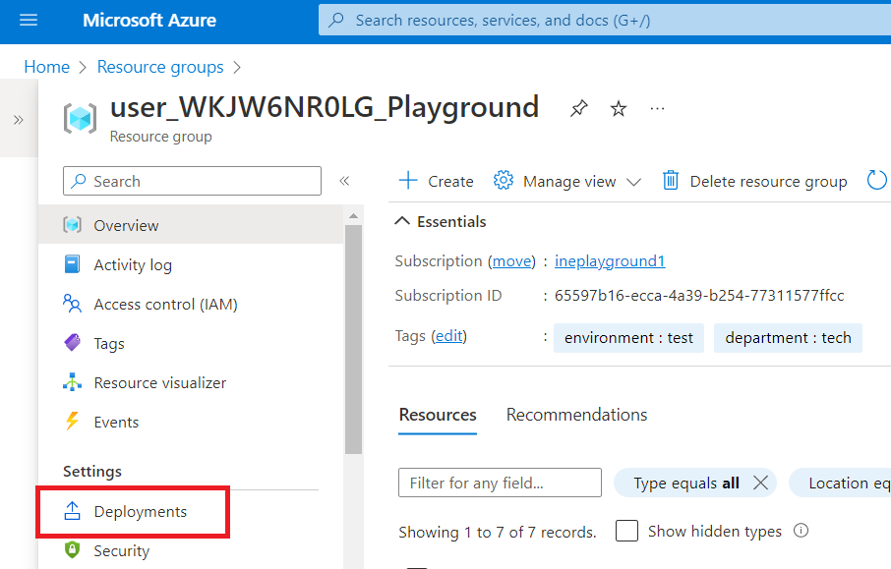Switch to the Recommendations tab

click(x=576, y=415)
